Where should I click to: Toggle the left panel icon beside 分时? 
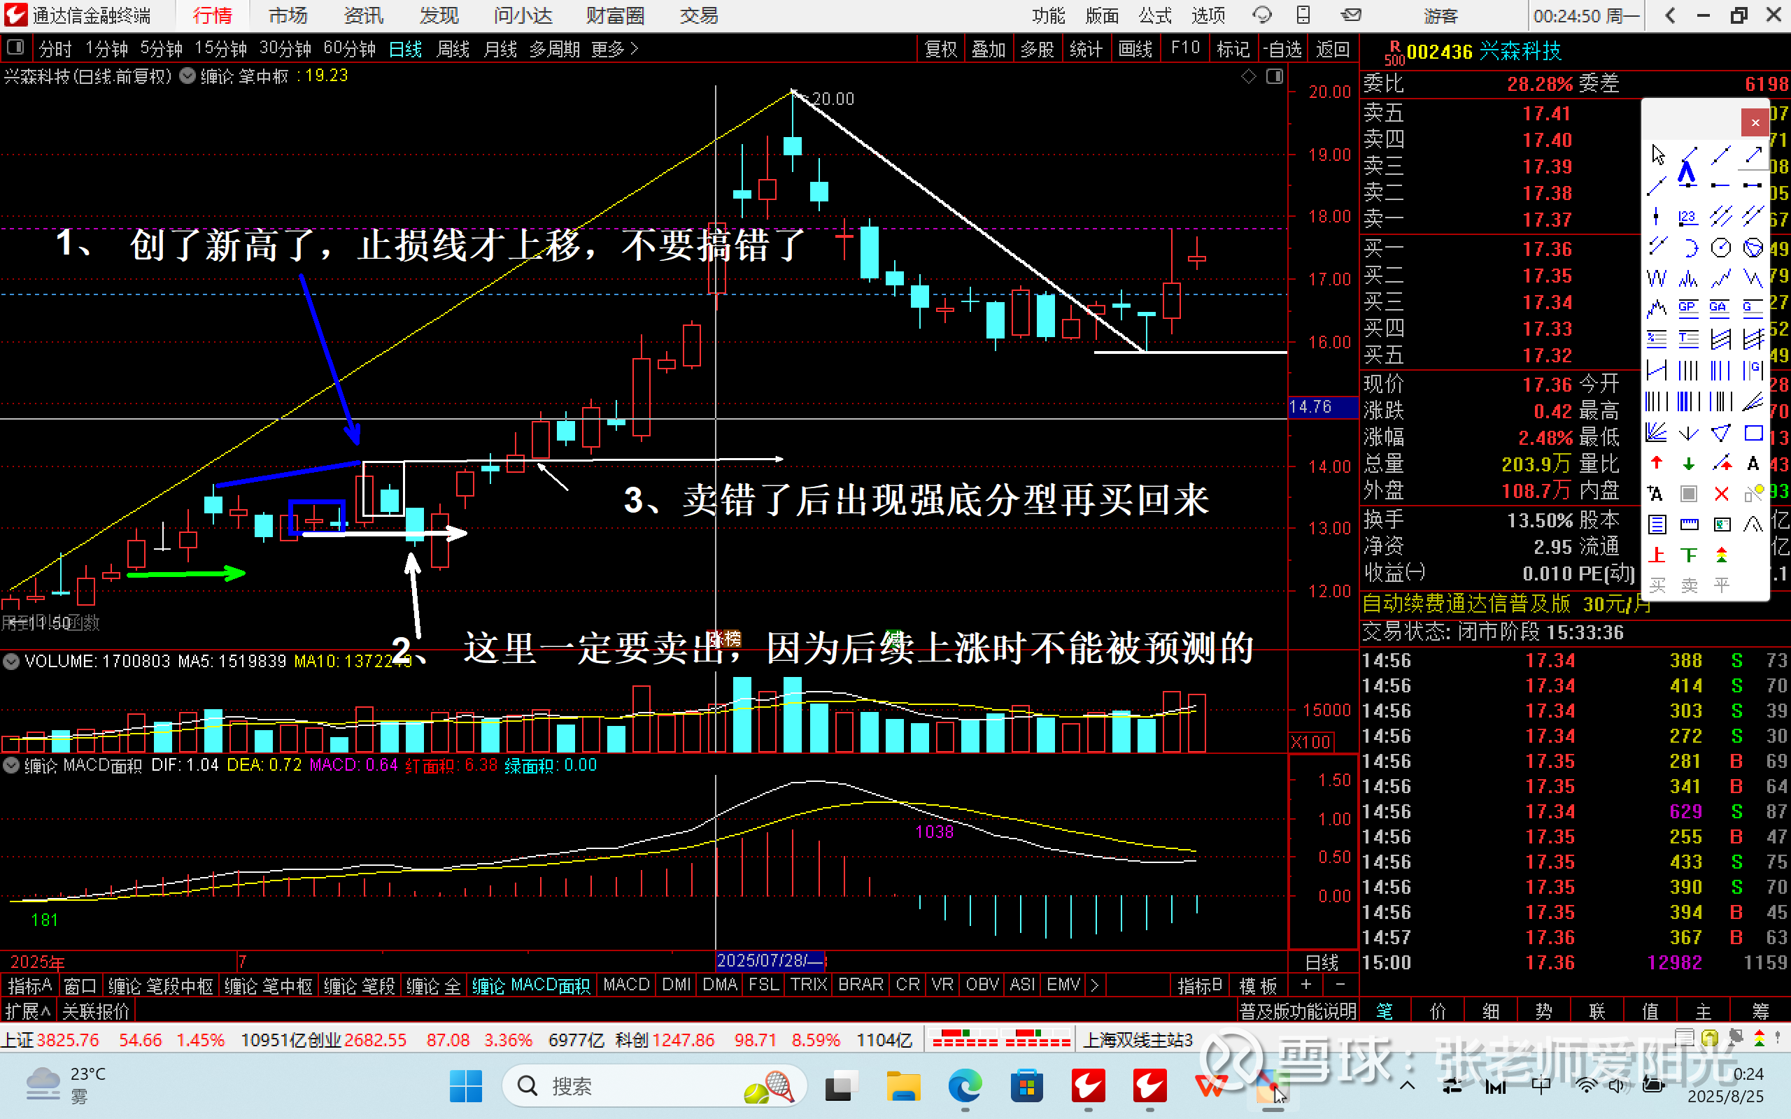tap(14, 48)
